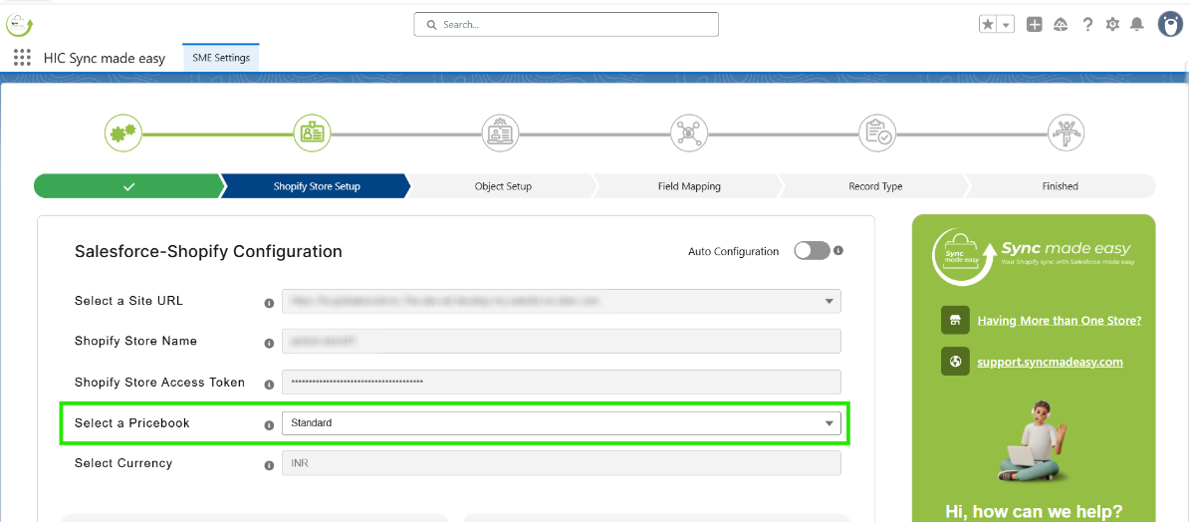This screenshot has height=522, width=1189.
Task: Click the Finished step icon
Action: (x=1067, y=133)
